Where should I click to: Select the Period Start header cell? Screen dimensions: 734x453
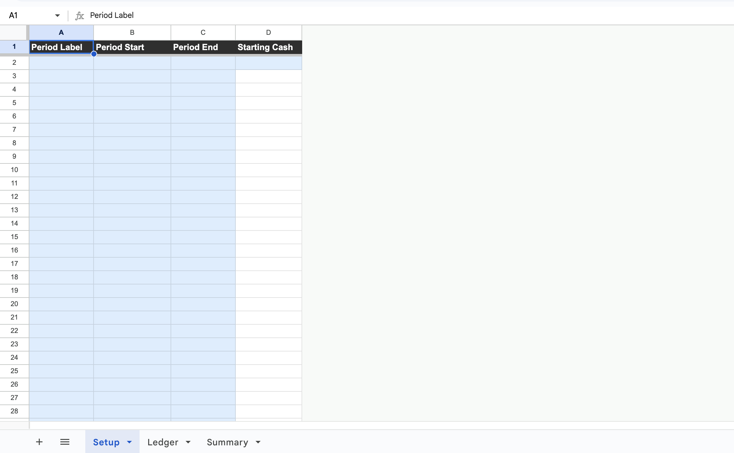click(132, 47)
